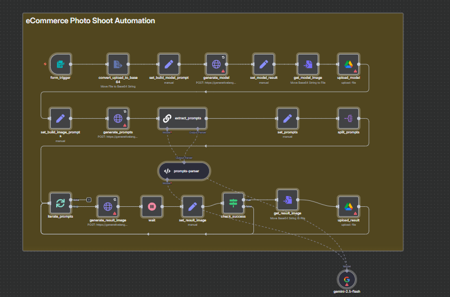Image resolution: width=450 pixels, height=297 pixels.
Task: Open the generate_model HTTP request node
Action: [216, 64]
